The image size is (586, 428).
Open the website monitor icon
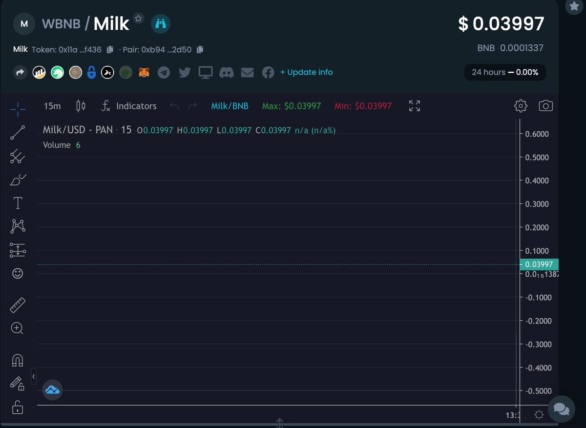[x=205, y=73]
